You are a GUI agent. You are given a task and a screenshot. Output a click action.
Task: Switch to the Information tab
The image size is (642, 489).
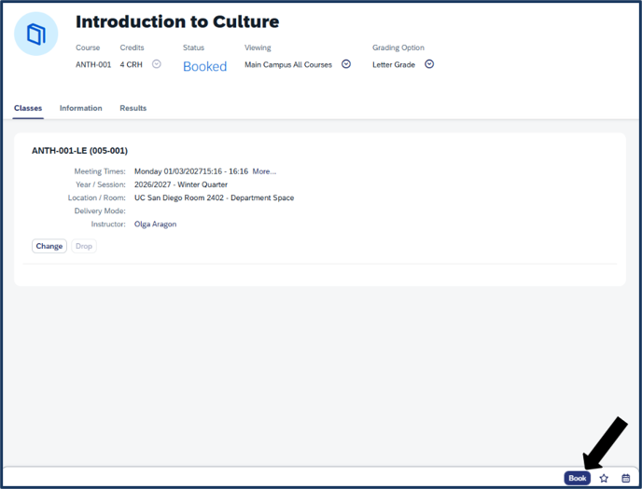point(80,108)
